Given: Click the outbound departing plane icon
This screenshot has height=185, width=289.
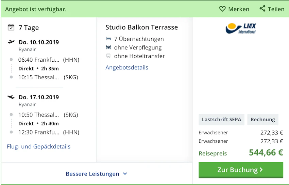Looking at the screenshot, I should [x=11, y=42].
